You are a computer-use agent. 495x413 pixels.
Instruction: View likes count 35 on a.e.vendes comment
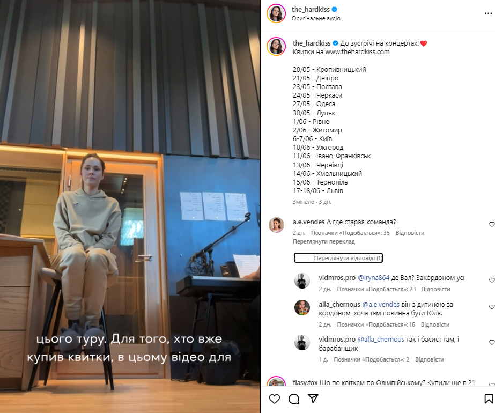point(350,233)
